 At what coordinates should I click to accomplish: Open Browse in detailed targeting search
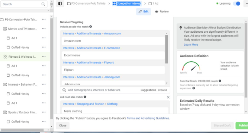[163, 90]
